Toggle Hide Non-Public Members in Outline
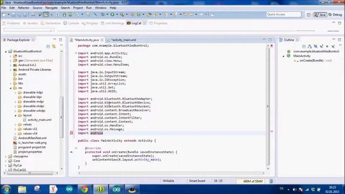Screen dimensions: 345x194 (327, 46)
